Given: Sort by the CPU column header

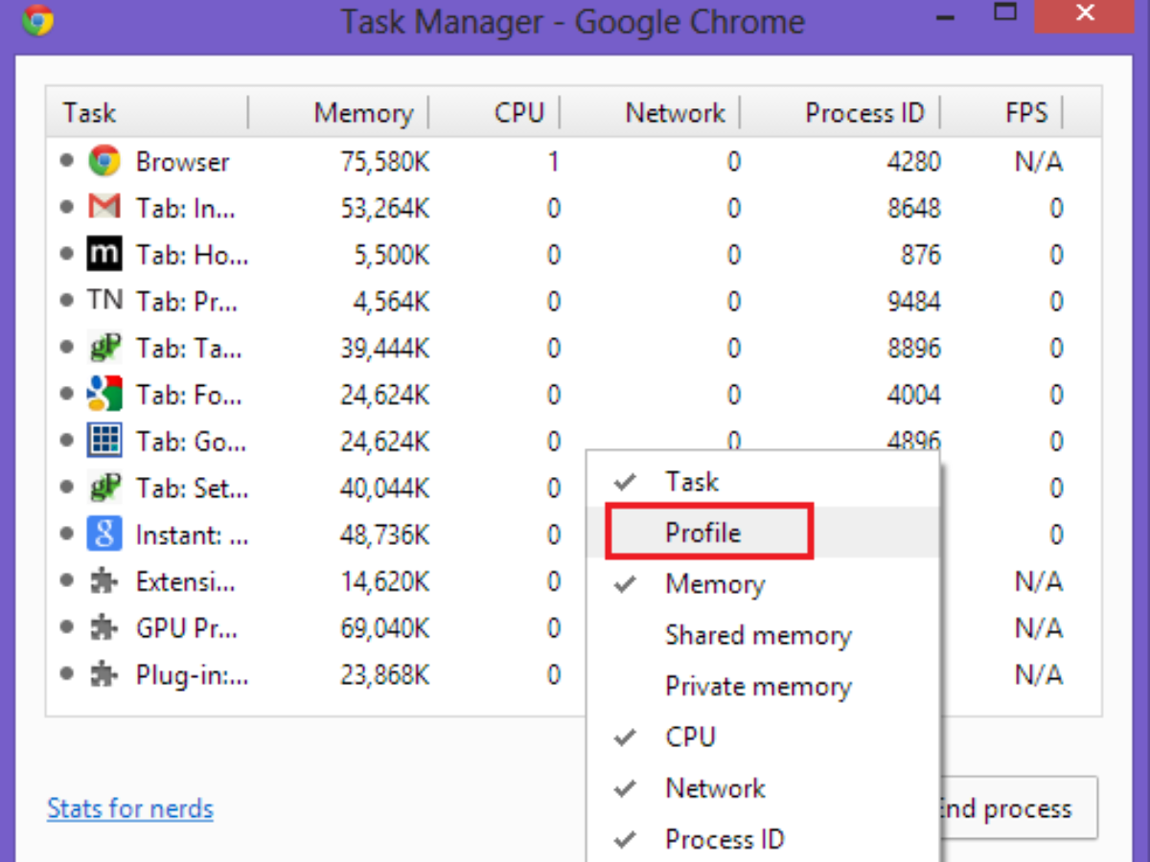Looking at the screenshot, I should click(x=494, y=113).
